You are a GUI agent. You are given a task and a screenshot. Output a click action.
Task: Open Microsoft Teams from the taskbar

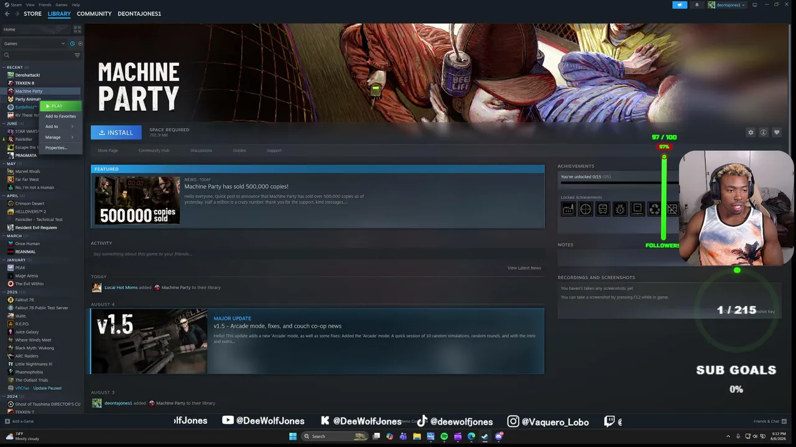click(x=403, y=436)
